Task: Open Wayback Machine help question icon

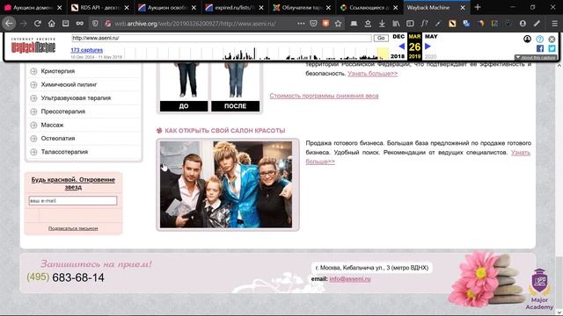Action: click(x=539, y=39)
